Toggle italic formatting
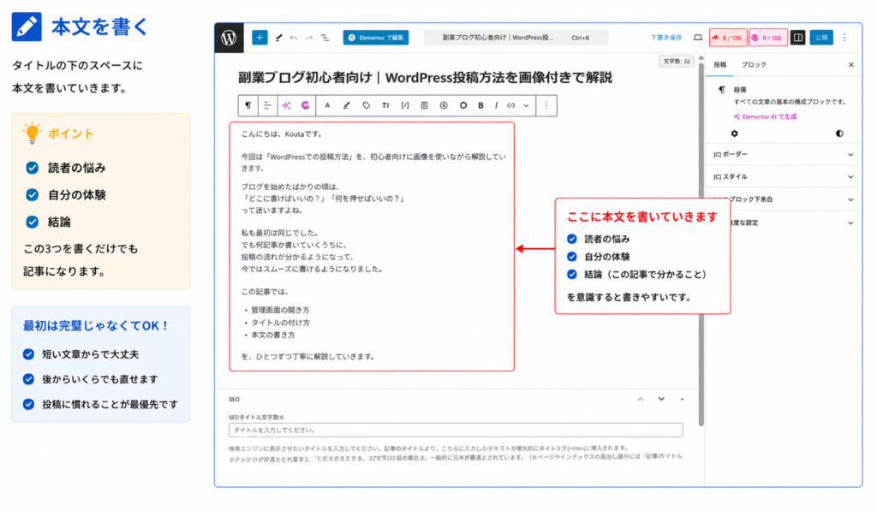This screenshot has width=877, height=511. (496, 105)
